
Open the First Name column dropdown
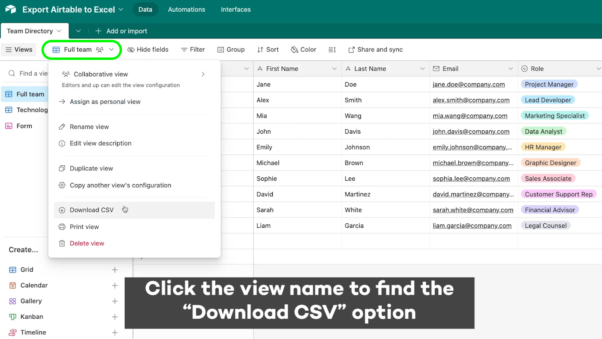pos(334,69)
